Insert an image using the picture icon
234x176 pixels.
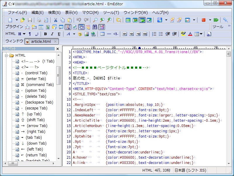pyautogui.click(x=86, y=34)
